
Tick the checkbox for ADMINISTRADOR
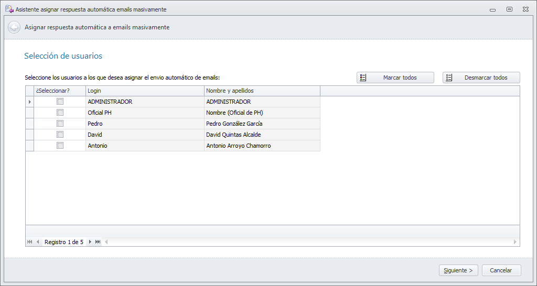tap(60, 102)
